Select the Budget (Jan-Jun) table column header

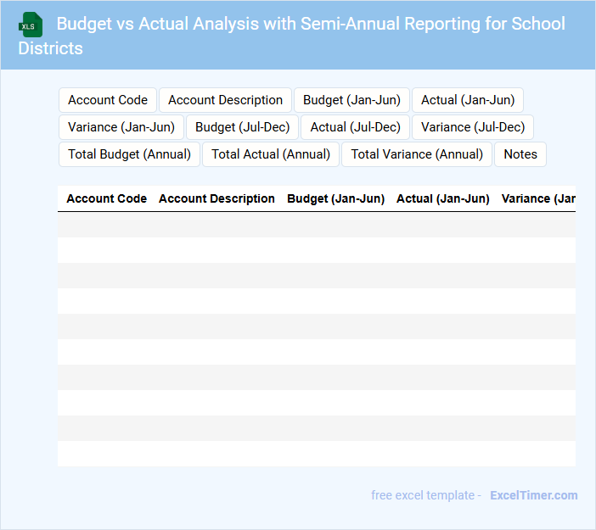click(335, 198)
